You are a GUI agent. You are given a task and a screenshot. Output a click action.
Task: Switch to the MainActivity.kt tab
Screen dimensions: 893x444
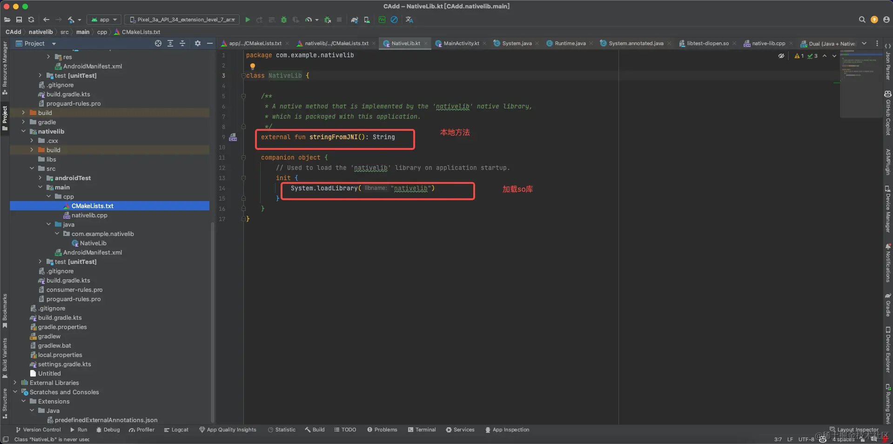(x=461, y=43)
